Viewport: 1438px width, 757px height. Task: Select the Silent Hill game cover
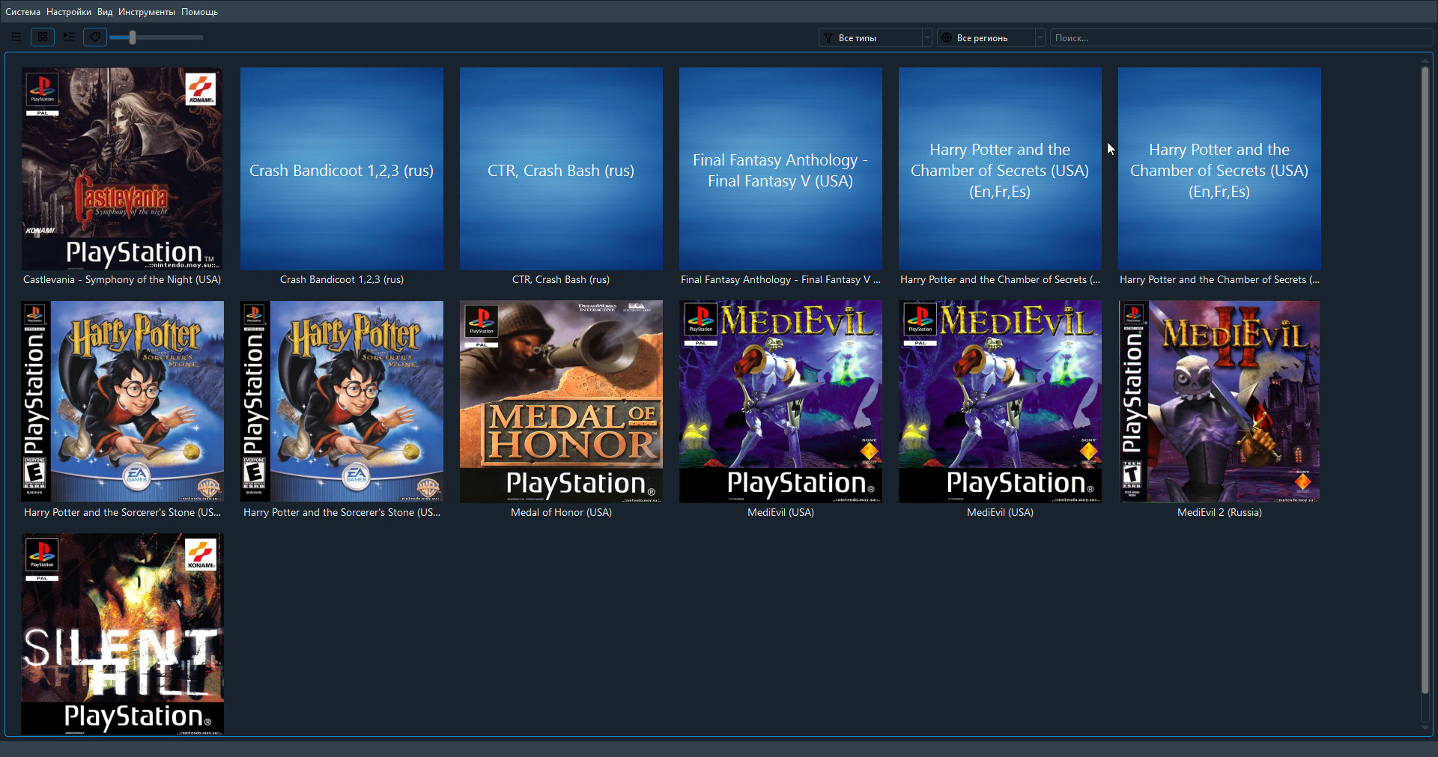click(122, 634)
